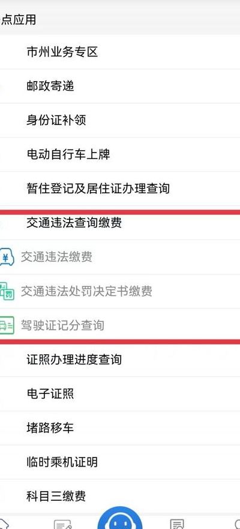240x529 pixels.
Task: Open 电动自行车上牌
Action: pyautogui.click(x=120, y=154)
